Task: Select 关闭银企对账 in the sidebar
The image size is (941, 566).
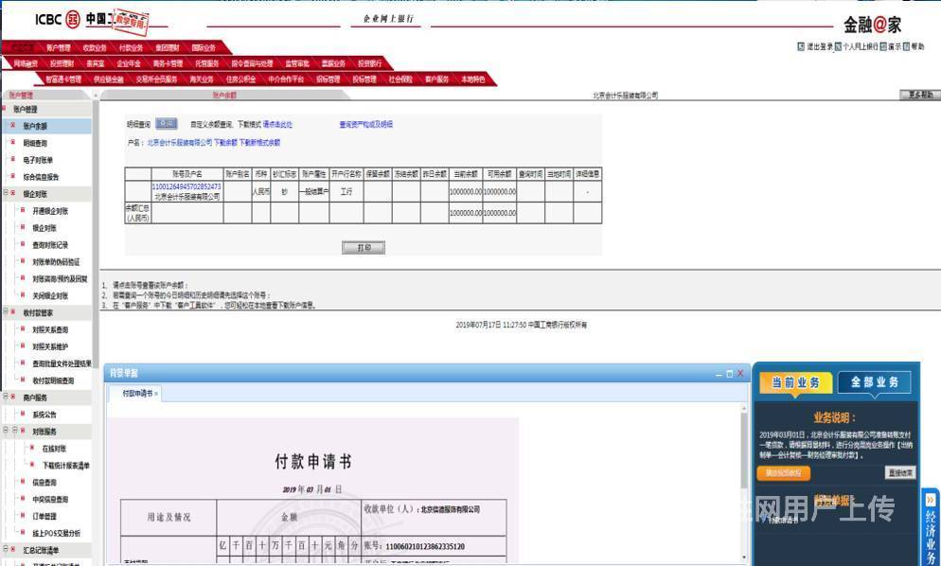Action: (x=50, y=295)
